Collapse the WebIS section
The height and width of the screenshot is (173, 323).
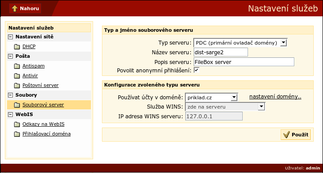pyautogui.click(x=10, y=114)
